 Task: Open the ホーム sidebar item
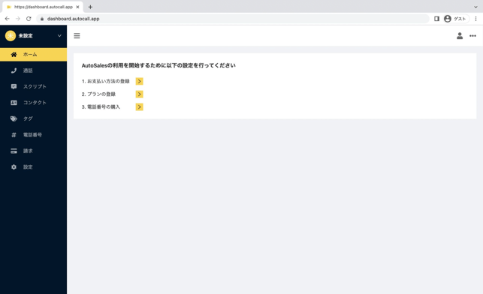(33, 55)
